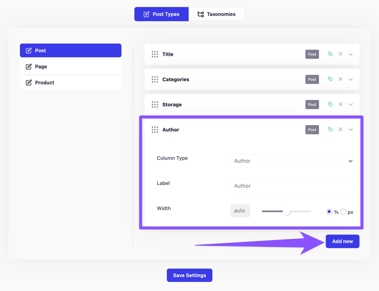The image size is (379, 291).
Task: Remove the Author column
Action: (x=340, y=129)
